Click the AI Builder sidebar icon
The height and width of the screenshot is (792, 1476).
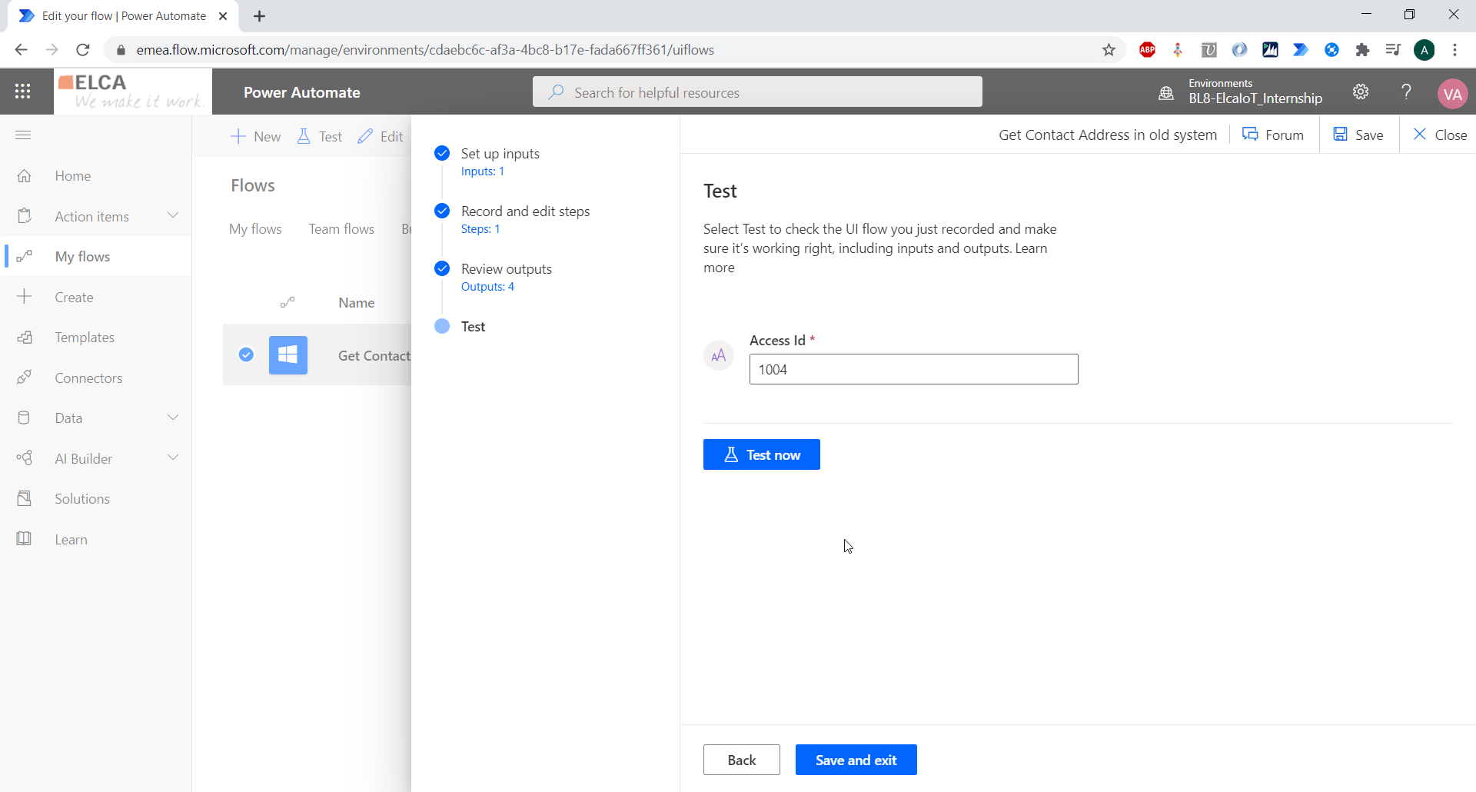25,458
